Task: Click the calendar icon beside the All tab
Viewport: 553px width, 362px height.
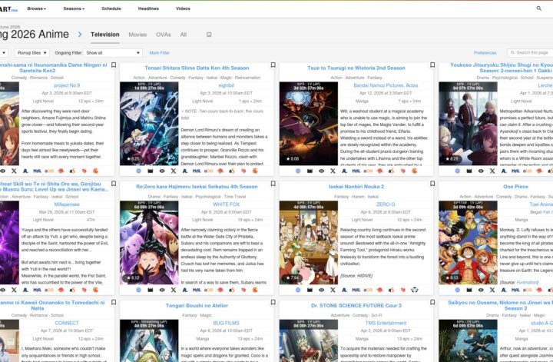Action: [210, 35]
